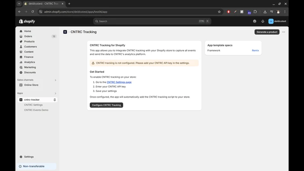Follow the CNTRC Settings page link
This screenshot has width=304, height=171.
coord(119,82)
